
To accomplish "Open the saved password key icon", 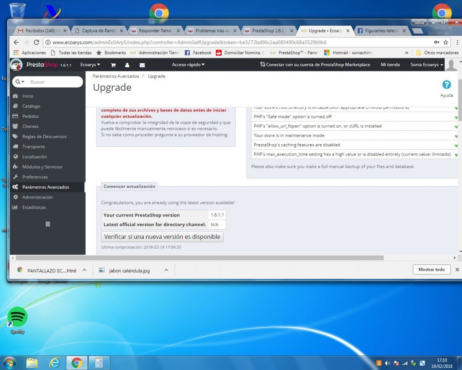I will [437, 42].
